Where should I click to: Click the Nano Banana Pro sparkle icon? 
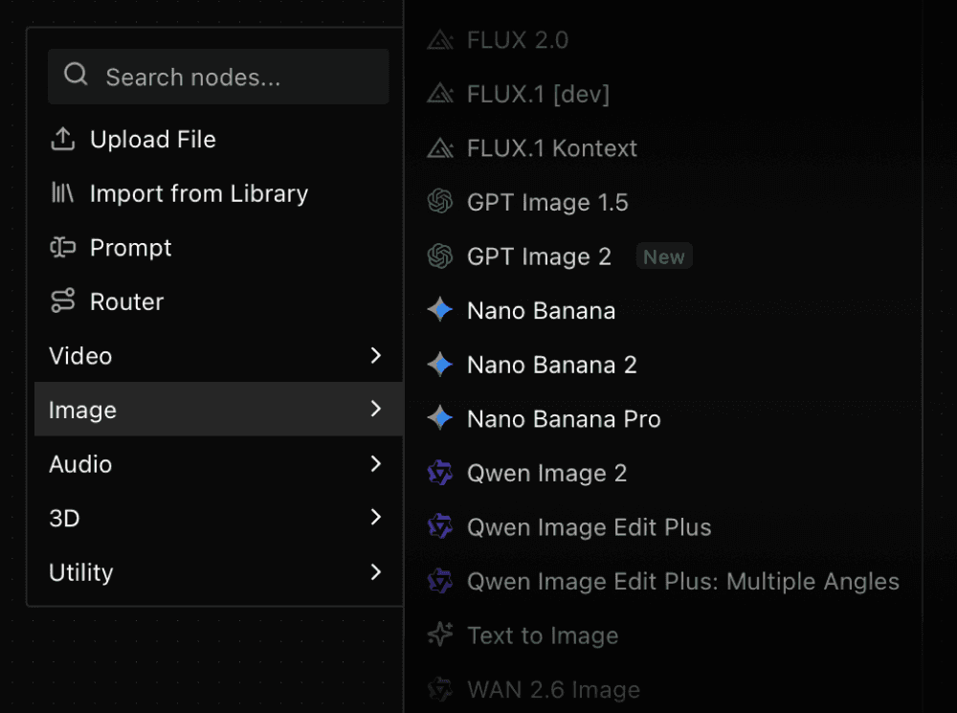[x=440, y=419]
